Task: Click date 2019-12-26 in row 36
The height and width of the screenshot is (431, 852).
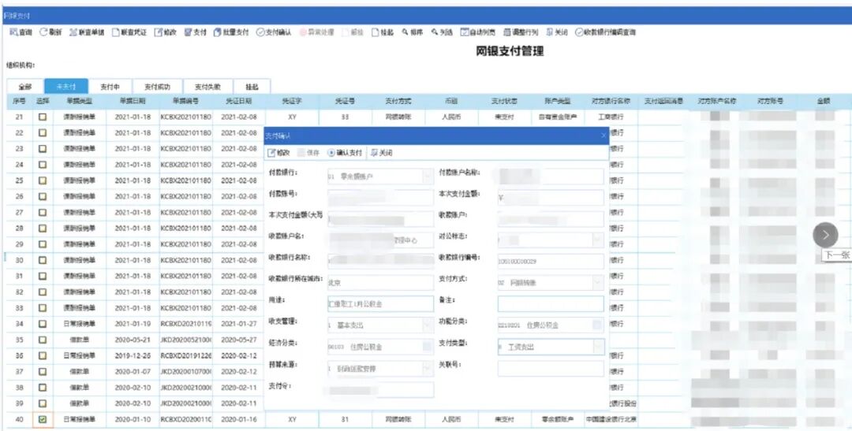Action: click(x=133, y=355)
